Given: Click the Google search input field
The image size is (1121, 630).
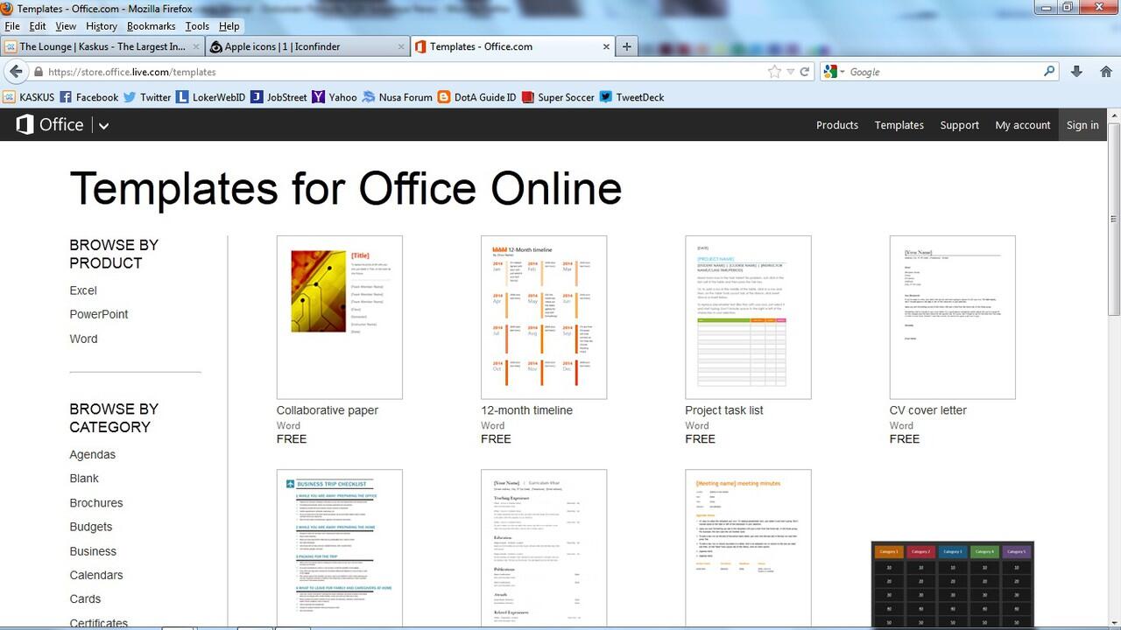Looking at the screenshot, I should [x=944, y=72].
